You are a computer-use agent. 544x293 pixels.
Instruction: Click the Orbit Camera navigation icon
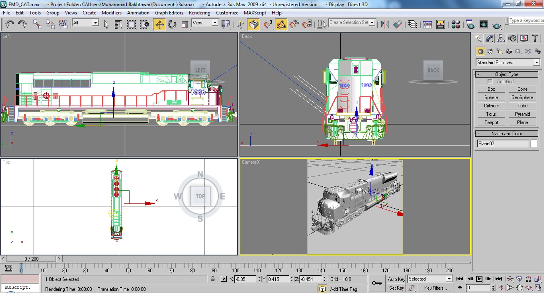528,287
